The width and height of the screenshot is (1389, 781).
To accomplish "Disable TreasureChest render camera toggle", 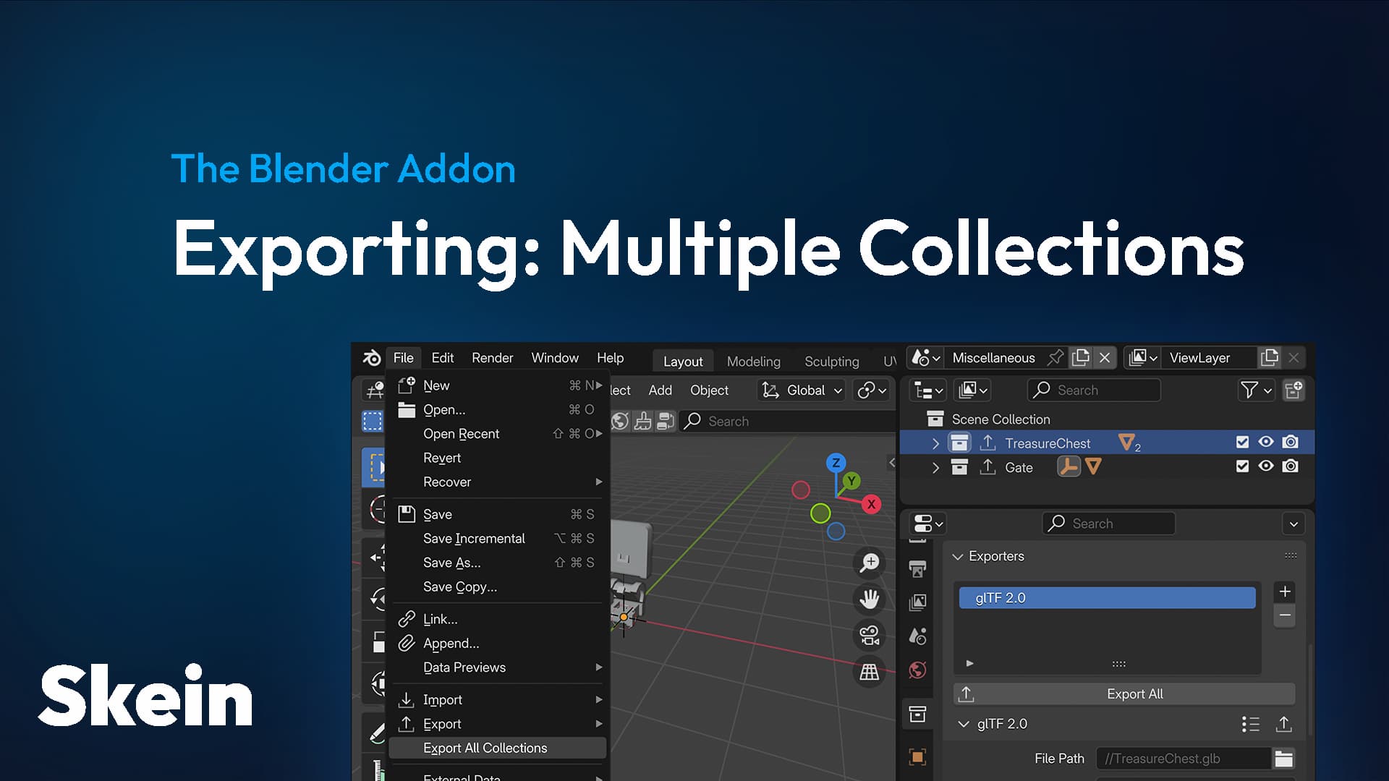I will coord(1290,443).
